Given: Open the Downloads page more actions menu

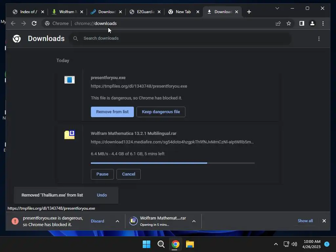Looking at the screenshot, I should (319, 39).
